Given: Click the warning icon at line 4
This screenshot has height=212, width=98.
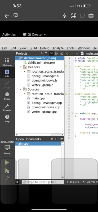Looking at the screenshot, I should [66, 67].
